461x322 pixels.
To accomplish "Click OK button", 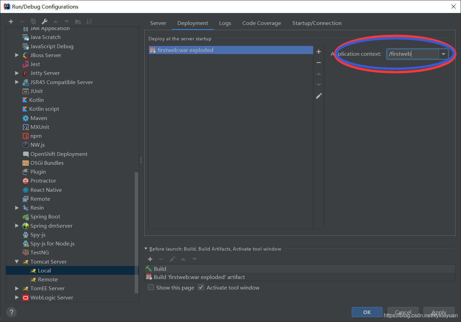I will tap(367, 312).
